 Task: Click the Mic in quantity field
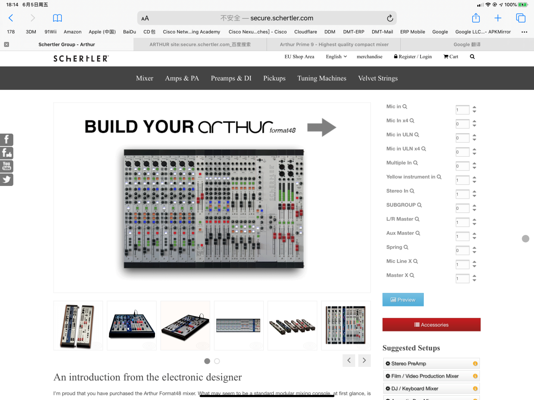462,110
